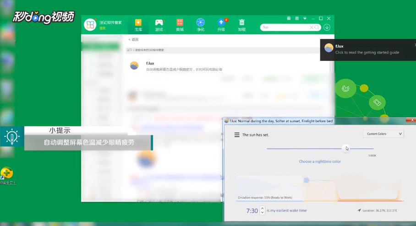The width and height of the screenshot is (416, 226).
Task: Click the location arrow icon in f.lux
Action: [x=359, y=210]
